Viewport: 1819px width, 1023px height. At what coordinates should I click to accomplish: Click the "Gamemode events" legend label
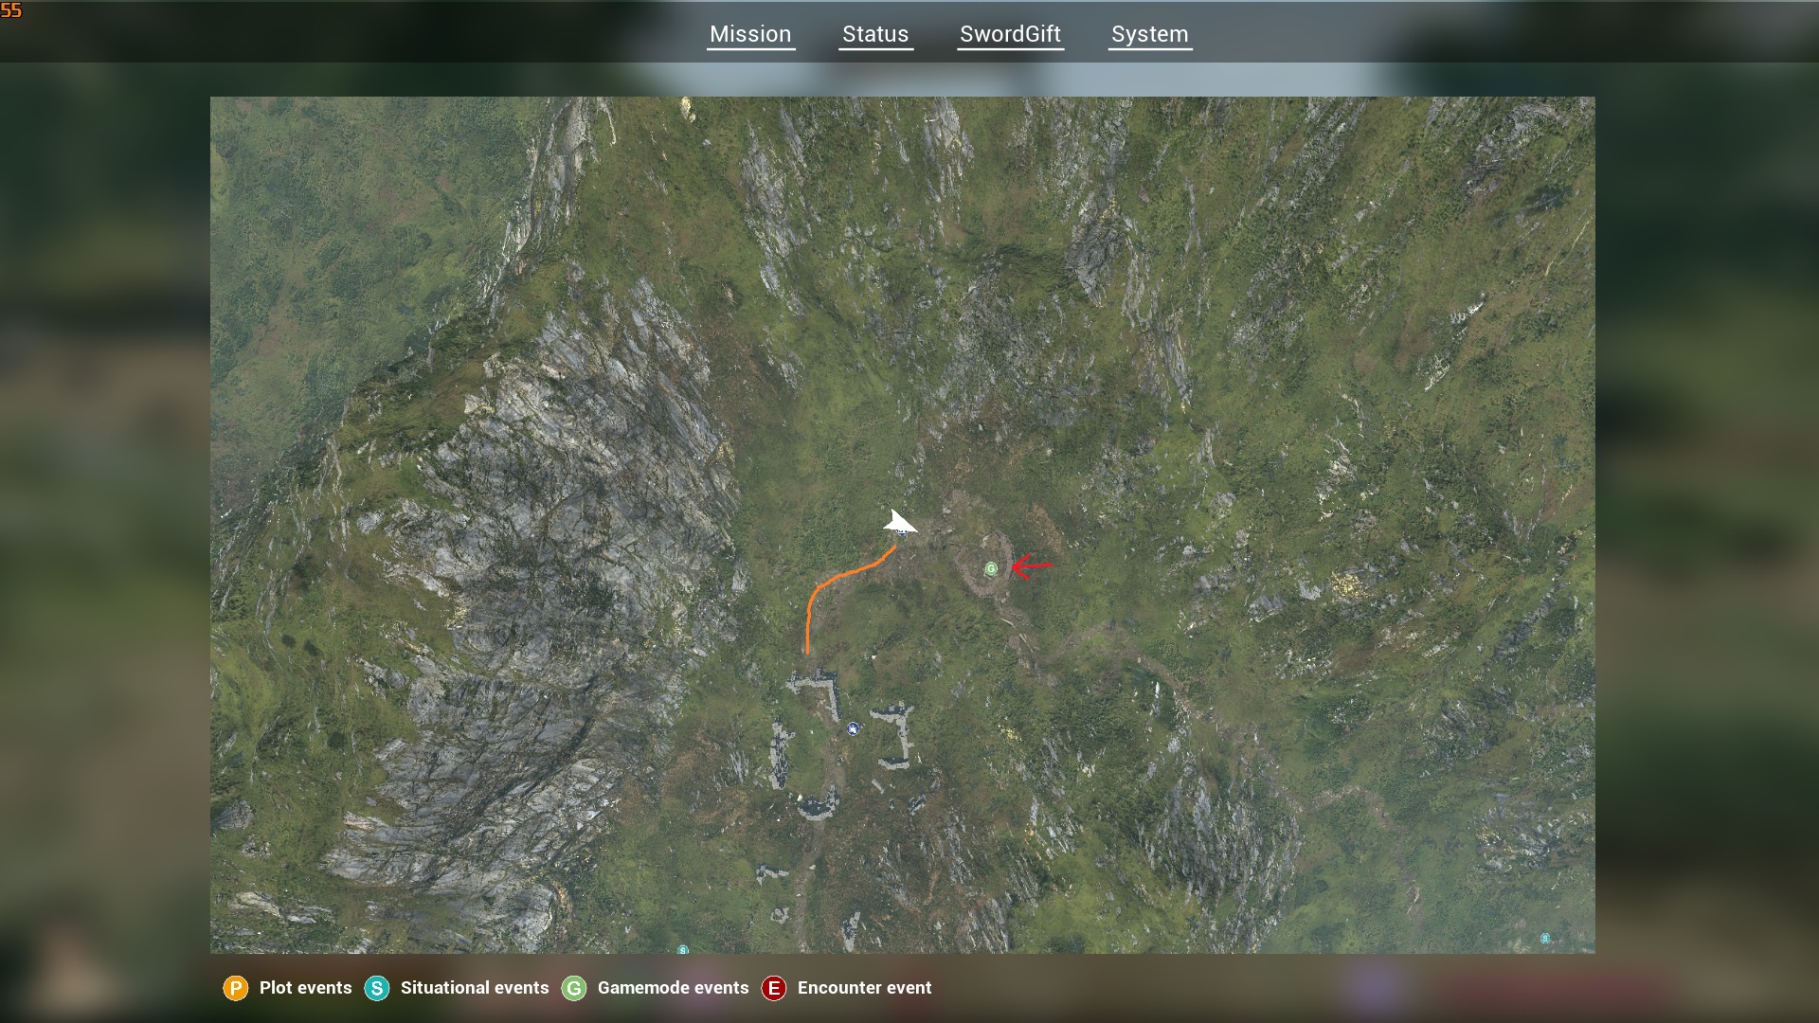tap(673, 988)
